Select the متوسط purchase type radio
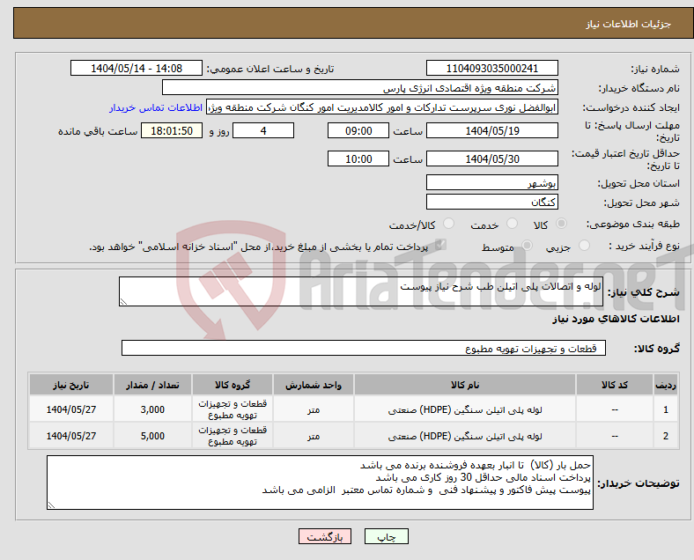Viewport: 694px width, 560px height. point(527,245)
